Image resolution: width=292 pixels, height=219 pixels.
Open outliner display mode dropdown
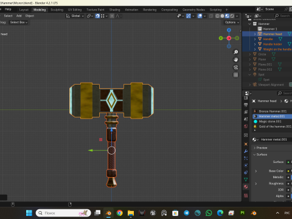[x=248, y=16]
